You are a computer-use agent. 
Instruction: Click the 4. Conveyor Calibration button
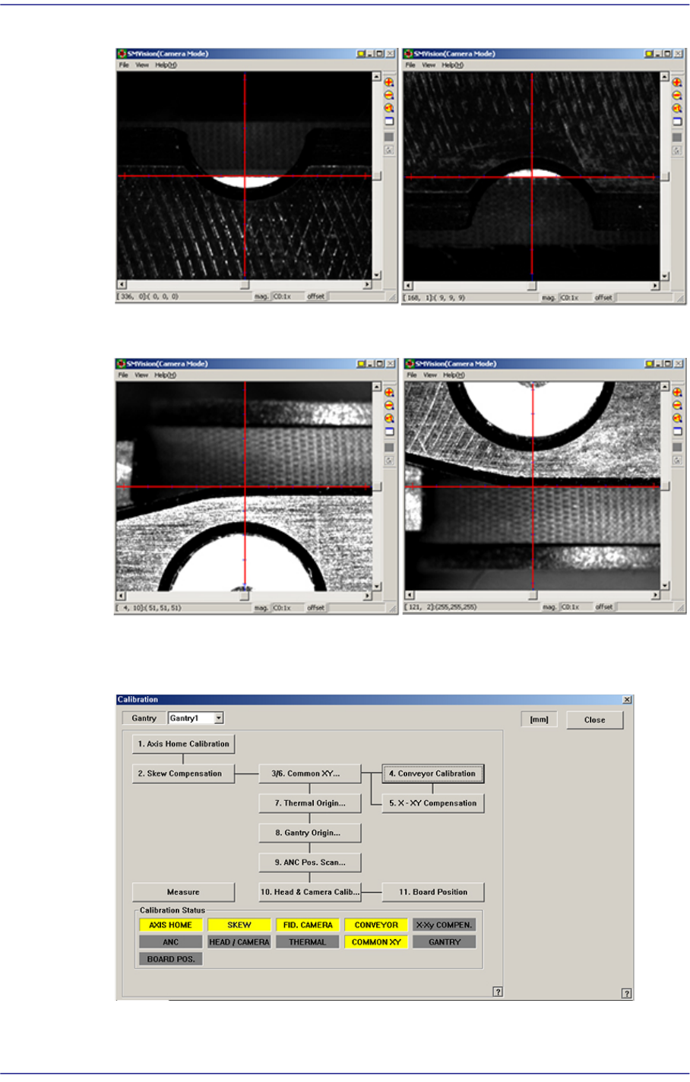(432, 774)
